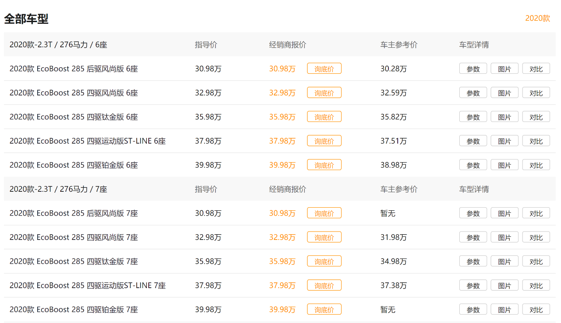
Task: Add 后驱风尚版 6座 to 对比
Action: [x=536, y=68]
